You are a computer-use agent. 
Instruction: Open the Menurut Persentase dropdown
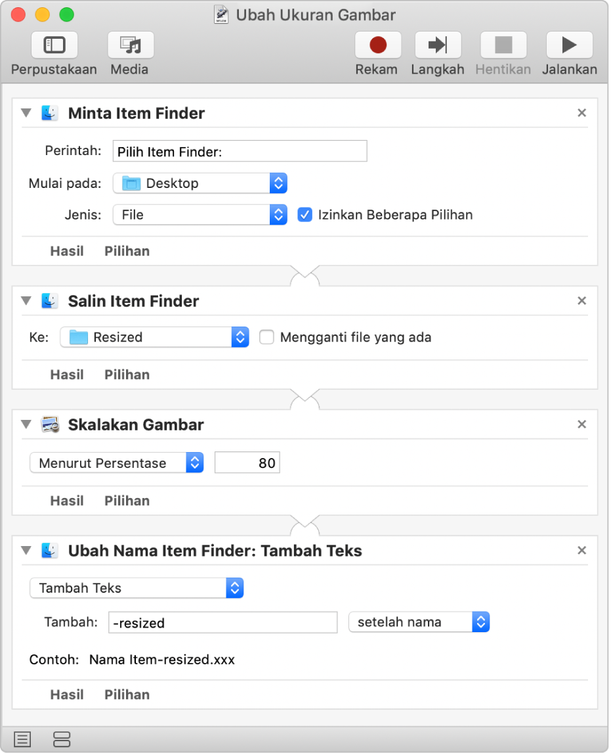[x=117, y=463]
